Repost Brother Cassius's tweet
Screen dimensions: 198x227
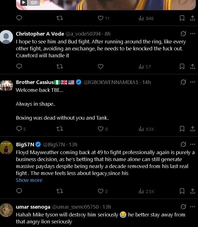pos(60,129)
